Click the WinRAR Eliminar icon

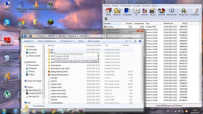pyautogui.click(x=145, y=12)
